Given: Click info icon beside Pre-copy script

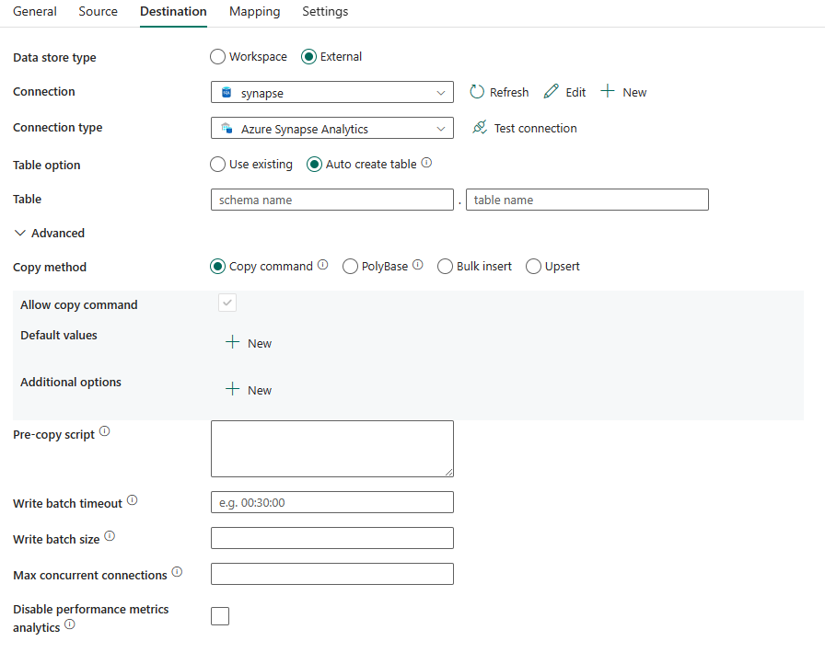Looking at the screenshot, I should [105, 431].
